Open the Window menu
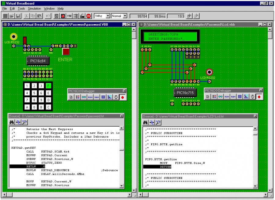Image resolution: width=275 pixels, height=200 pixels. coord(49,9)
